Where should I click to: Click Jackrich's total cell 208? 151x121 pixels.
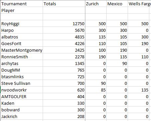(x=64, y=116)
